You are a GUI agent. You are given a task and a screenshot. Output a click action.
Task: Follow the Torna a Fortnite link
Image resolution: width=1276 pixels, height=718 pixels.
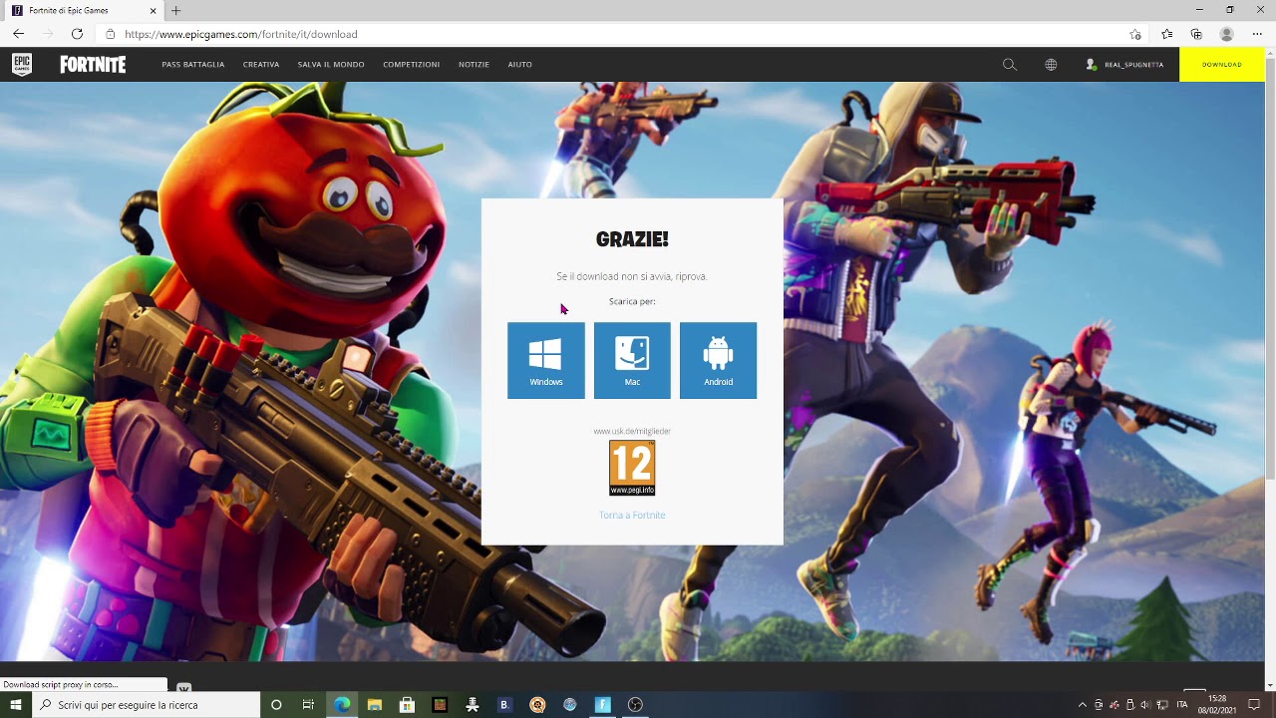click(632, 516)
